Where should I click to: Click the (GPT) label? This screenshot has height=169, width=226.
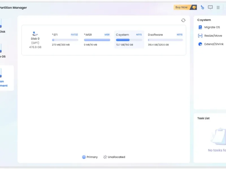pos(35,43)
